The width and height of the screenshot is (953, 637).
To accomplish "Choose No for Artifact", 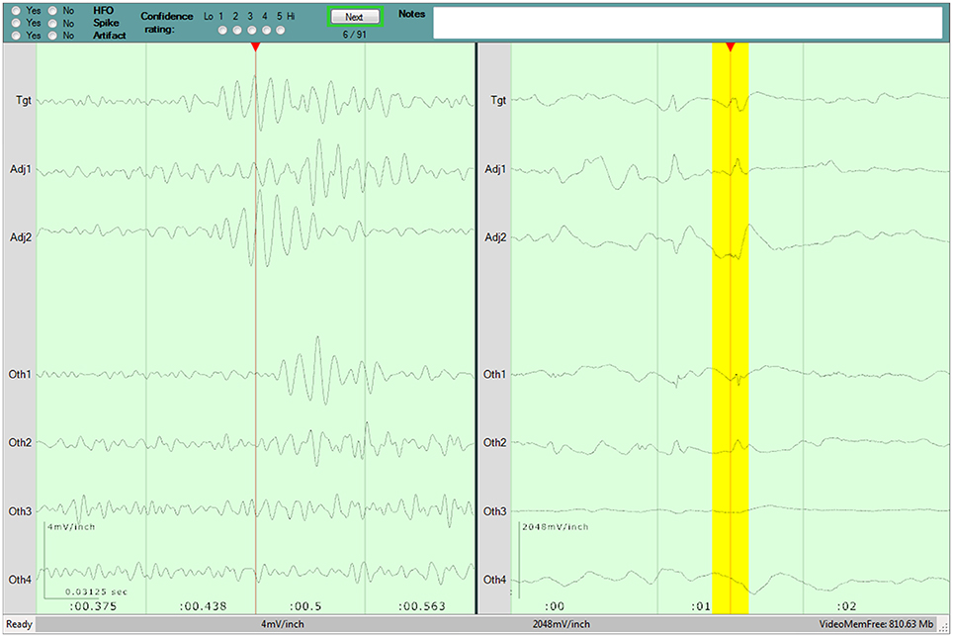I will point(52,36).
